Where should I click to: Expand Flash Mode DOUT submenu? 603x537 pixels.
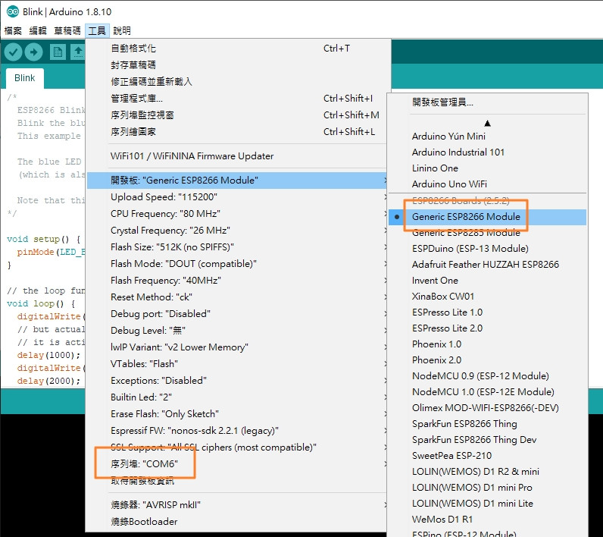236,264
